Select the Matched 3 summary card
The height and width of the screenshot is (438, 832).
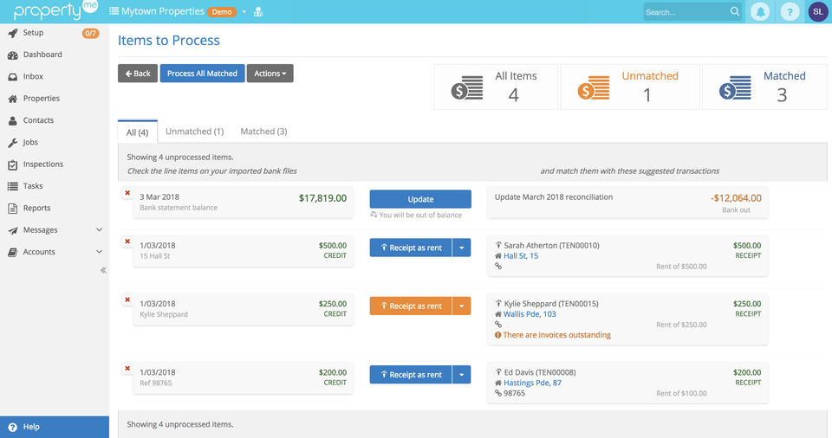click(764, 87)
